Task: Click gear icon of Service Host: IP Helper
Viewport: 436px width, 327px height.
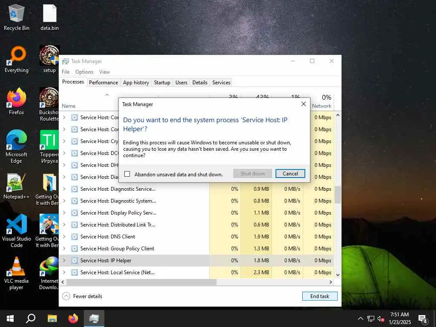Action: click(74, 260)
